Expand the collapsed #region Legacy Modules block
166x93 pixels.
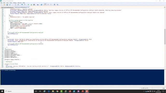tap(5, 60)
